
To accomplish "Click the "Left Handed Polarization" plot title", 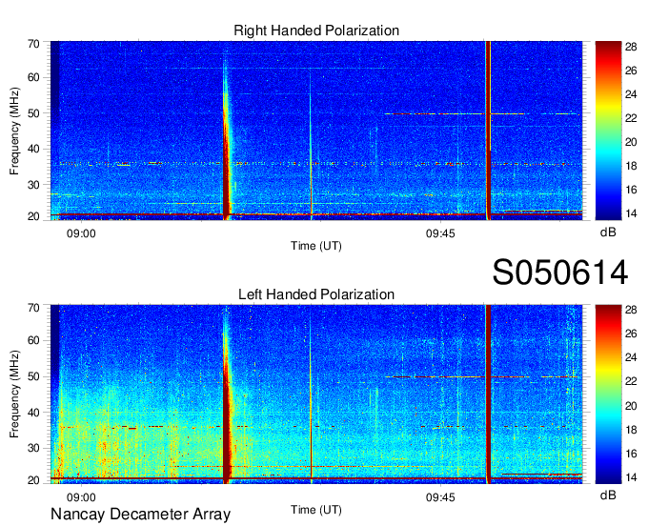I will point(316,294).
